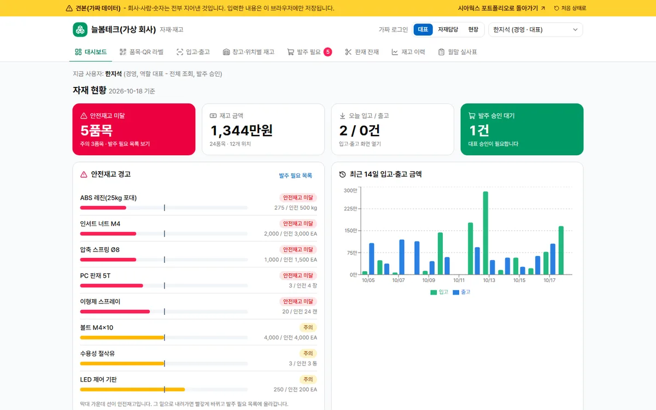The height and width of the screenshot is (410, 656).
Task: Click the scissors icon beside 판재 잔재
Action: 348,52
